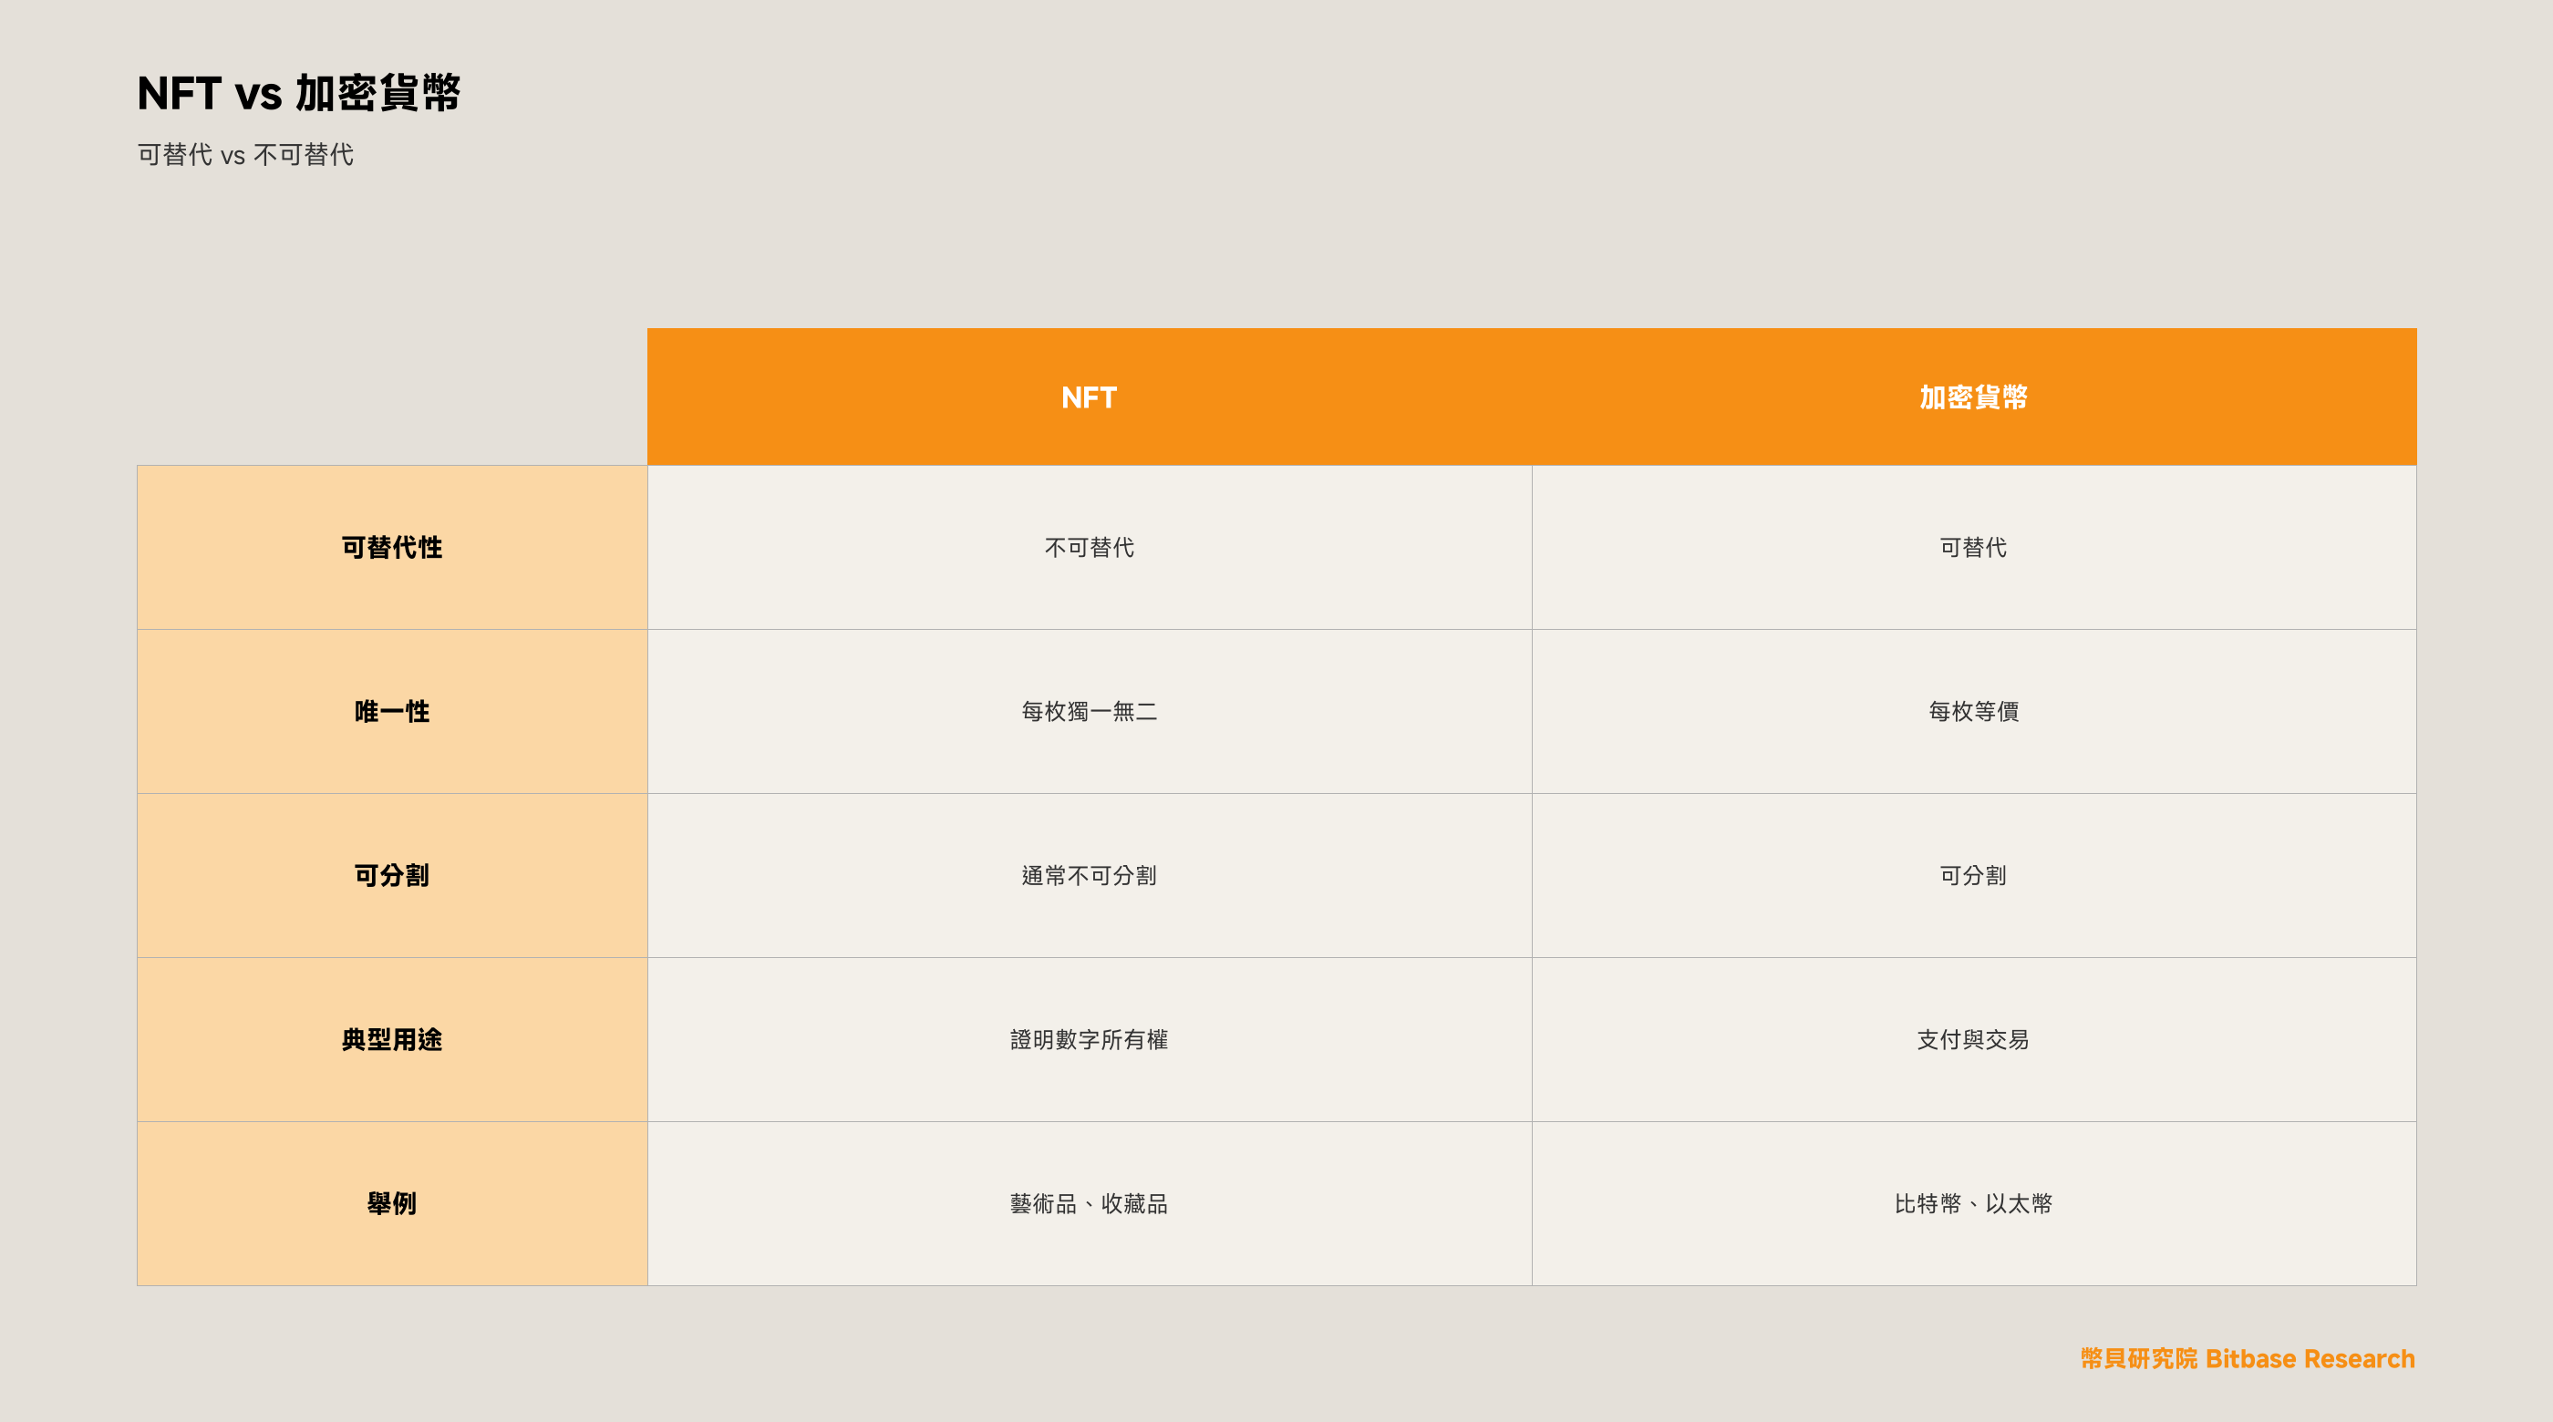Click the 可分割 row label
The image size is (2553, 1422).
[392, 875]
